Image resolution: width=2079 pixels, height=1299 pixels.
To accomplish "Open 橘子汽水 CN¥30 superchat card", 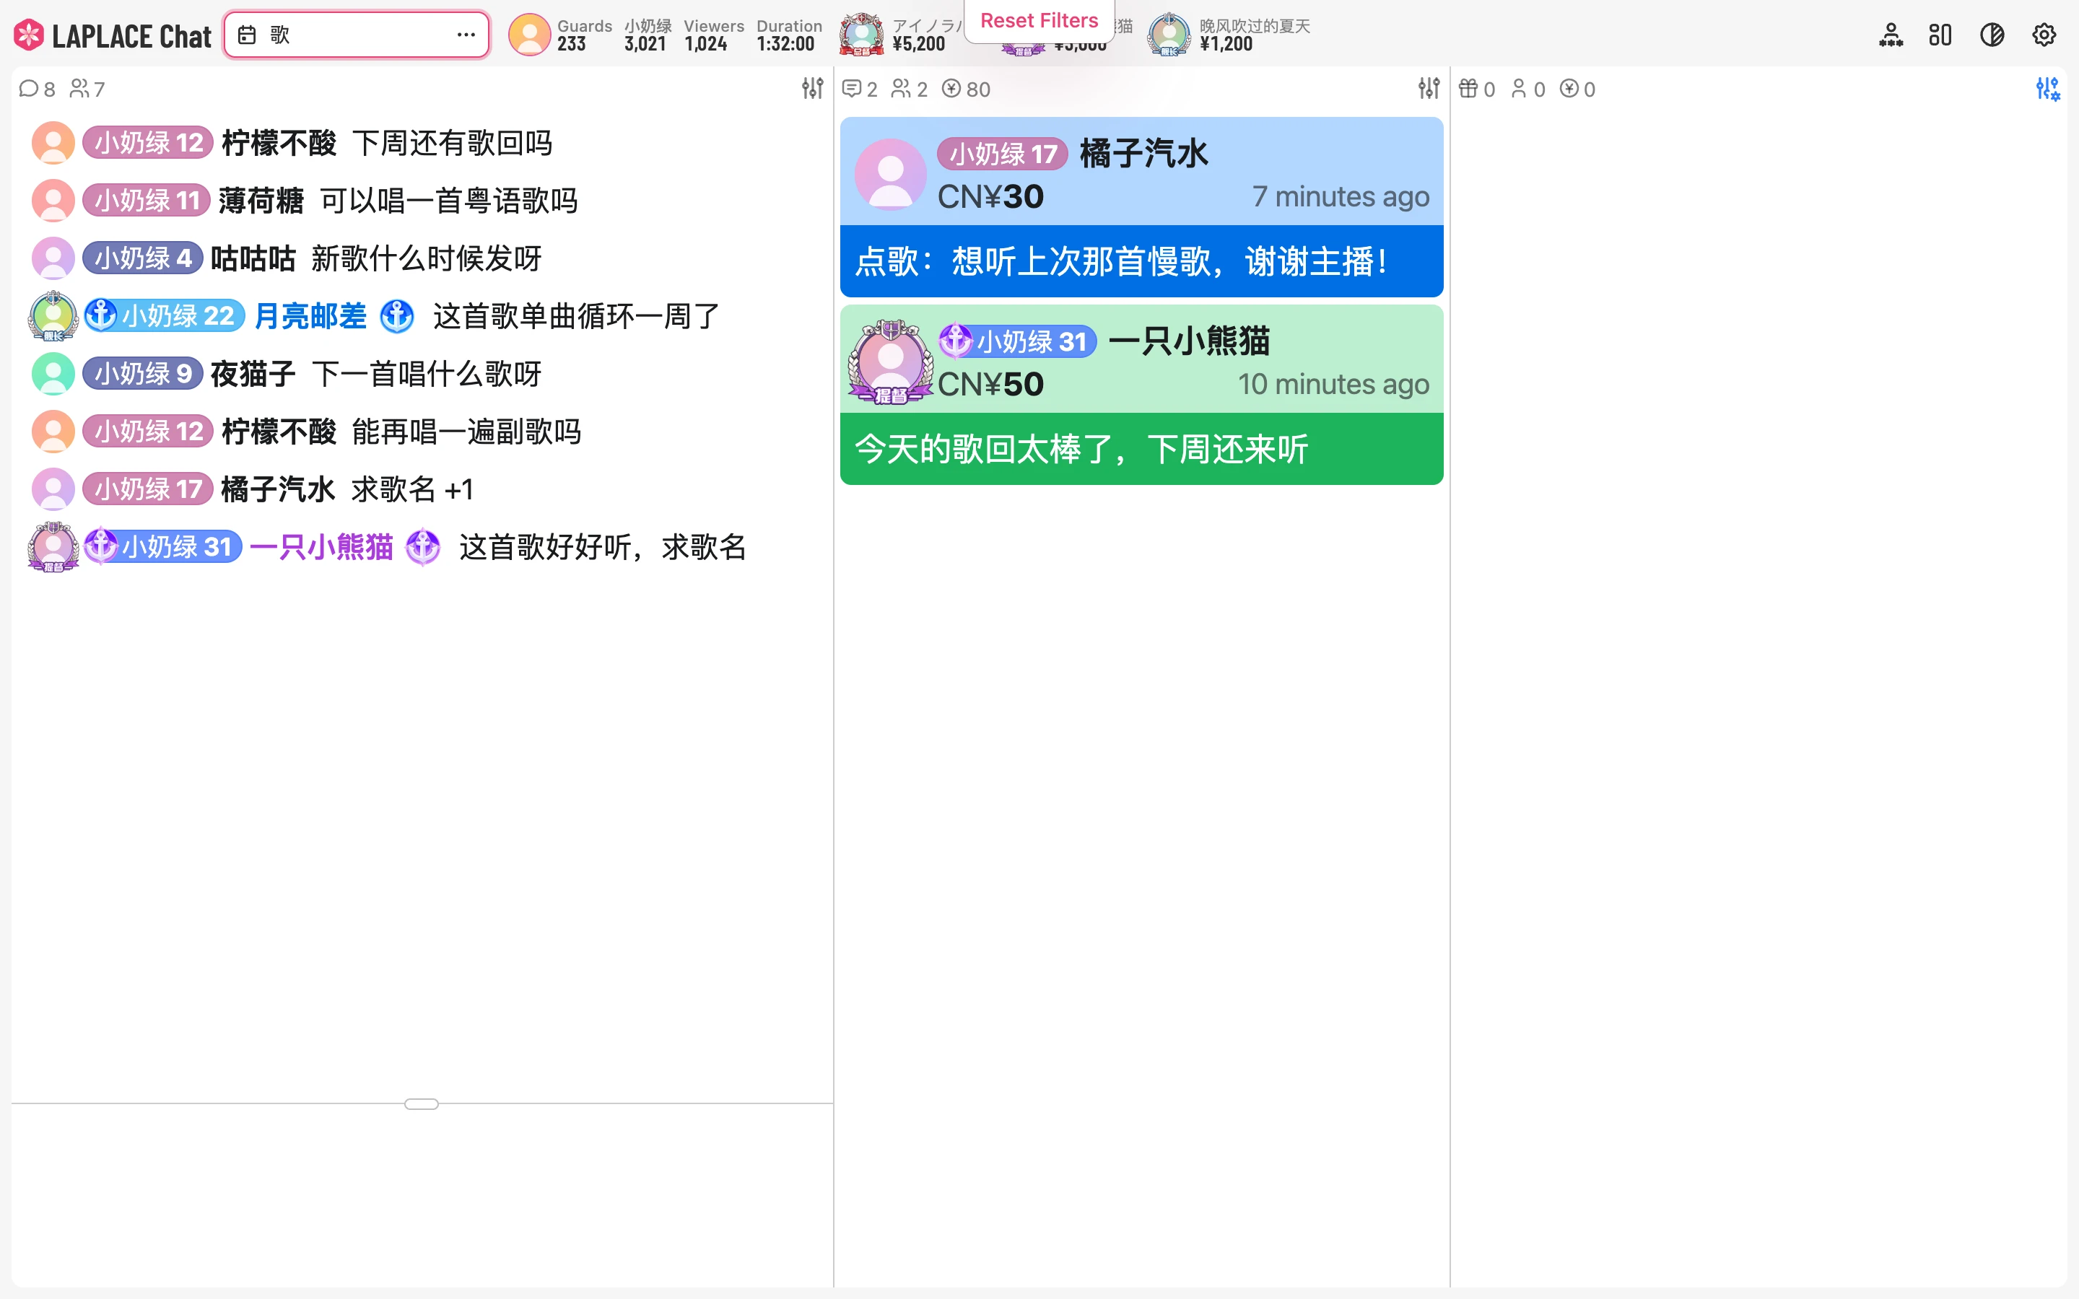I will pyautogui.click(x=1141, y=207).
